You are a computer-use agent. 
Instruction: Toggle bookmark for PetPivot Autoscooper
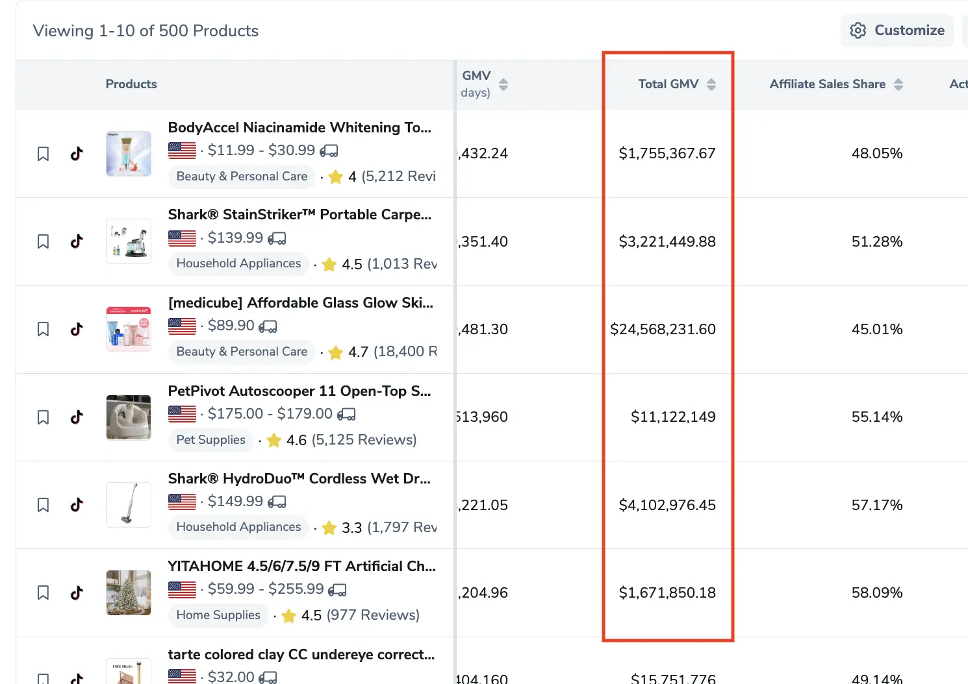(x=43, y=417)
